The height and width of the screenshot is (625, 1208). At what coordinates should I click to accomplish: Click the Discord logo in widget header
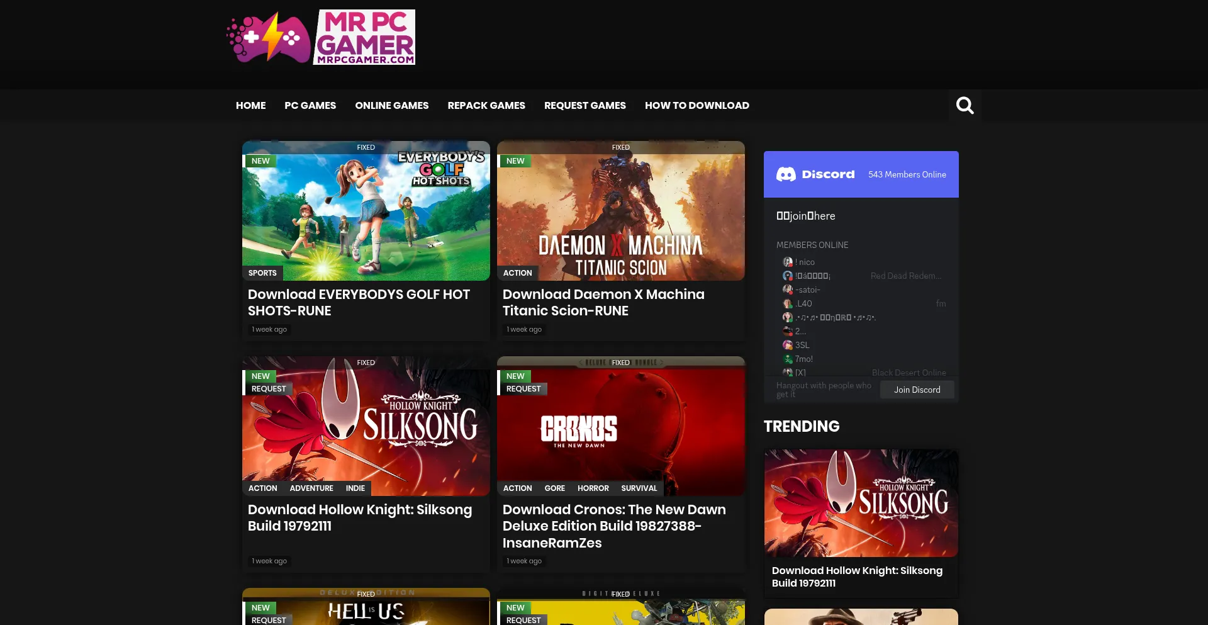point(786,174)
